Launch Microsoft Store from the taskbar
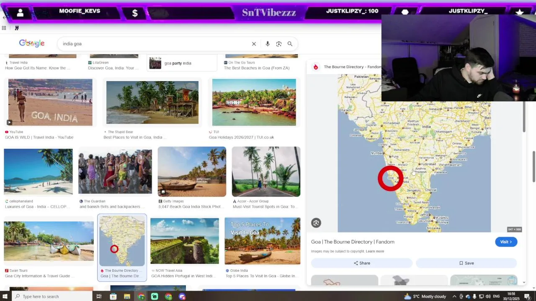The width and height of the screenshot is (536, 301). pos(113,296)
